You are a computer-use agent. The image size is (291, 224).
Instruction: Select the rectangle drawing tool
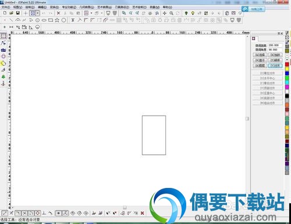coord(51,20)
